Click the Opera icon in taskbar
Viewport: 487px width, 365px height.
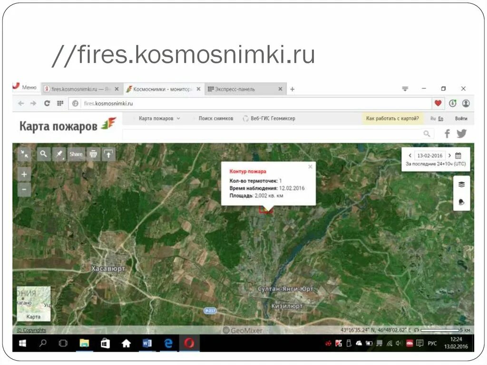click(189, 343)
